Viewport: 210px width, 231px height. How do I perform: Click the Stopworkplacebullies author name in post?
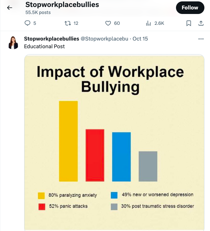click(x=52, y=39)
